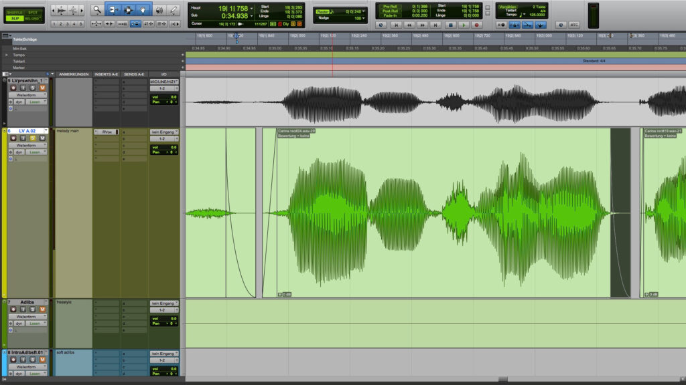Viewport: 686px width, 385px height.
Task: Record-enable track LV A.02
Action: click(13, 138)
